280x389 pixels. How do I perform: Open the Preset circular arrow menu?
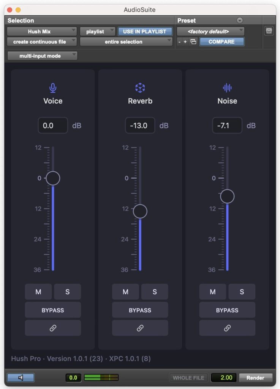click(240, 21)
